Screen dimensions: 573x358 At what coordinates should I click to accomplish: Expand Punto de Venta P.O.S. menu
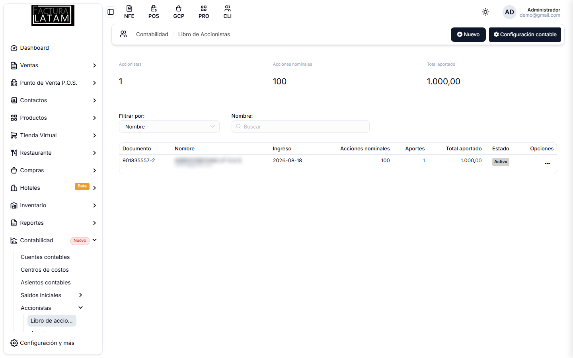tap(53, 83)
